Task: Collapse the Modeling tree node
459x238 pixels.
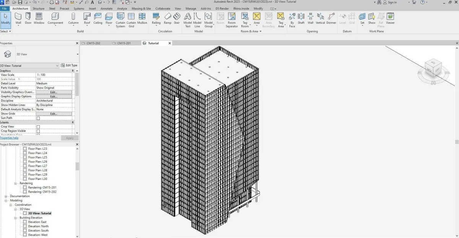Action: point(6,201)
